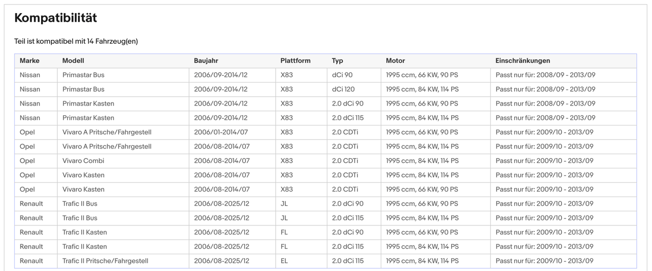Click the last Vivaro Kasten row
Image resolution: width=652 pixels, height=271 pixels.
click(180, 189)
